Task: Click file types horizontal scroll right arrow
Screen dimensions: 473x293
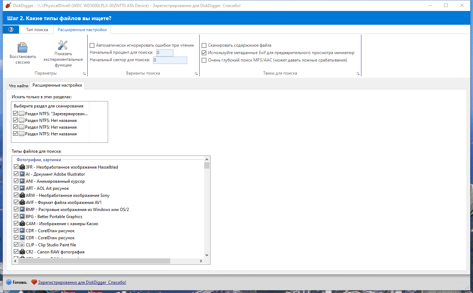Action: click(201, 261)
